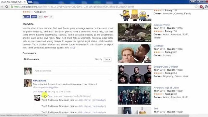Open the Avengers: Age of Ultron title link

(x=166, y=88)
